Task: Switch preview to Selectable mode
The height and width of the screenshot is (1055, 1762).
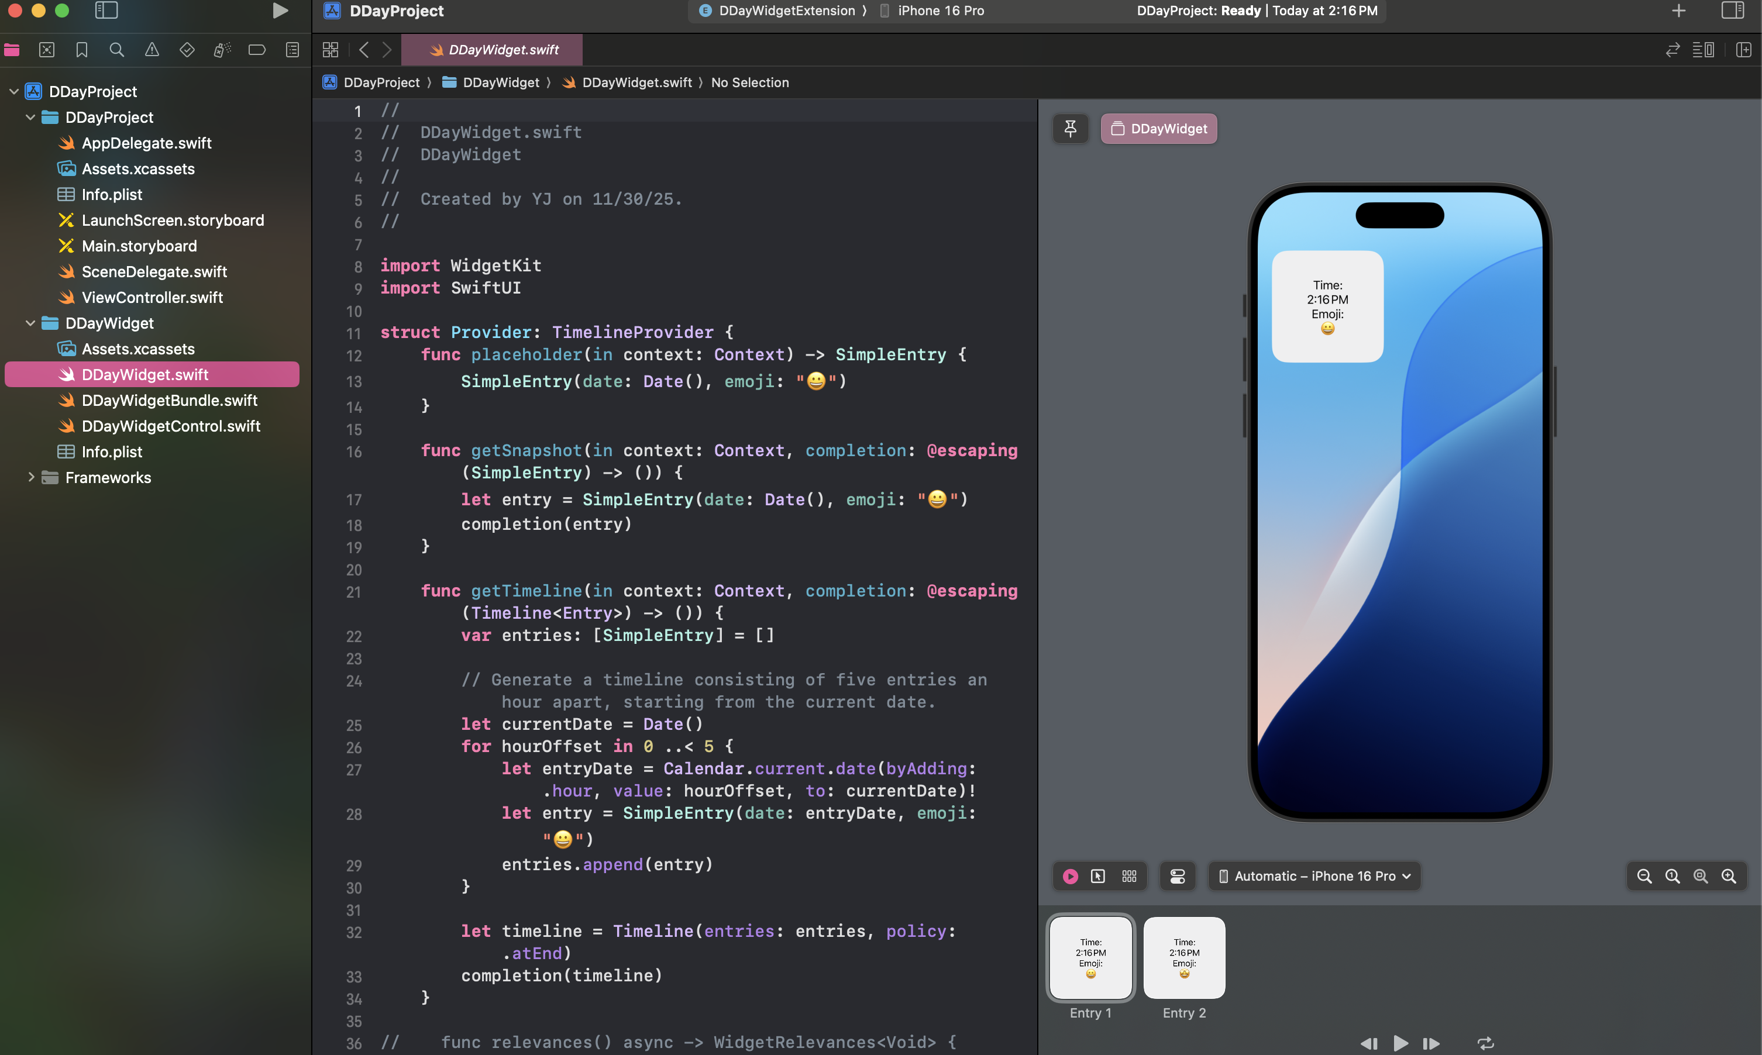Action: point(1098,877)
